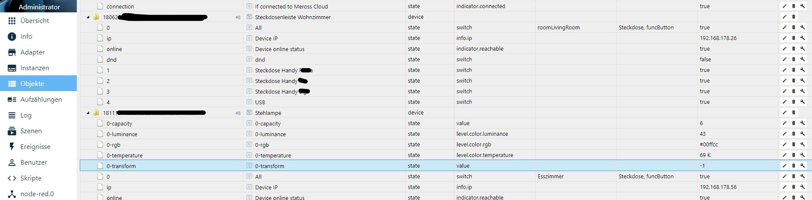Click the Administrator header label

click(x=39, y=7)
